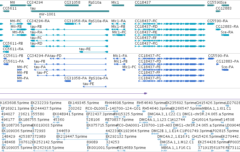Screen dimensions: 240x152
Task: Click the CG18437-RC transcript label
Action: point(146,21)
